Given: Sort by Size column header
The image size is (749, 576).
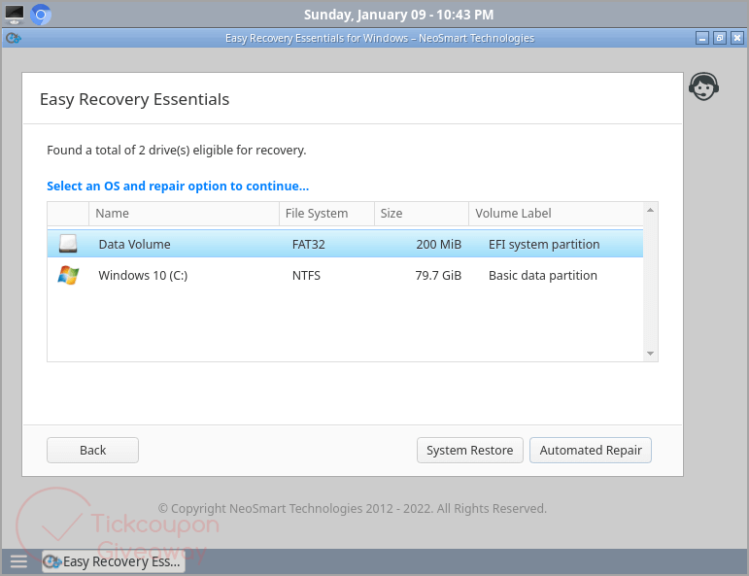Looking at the screenshot, I should pyautogui.click(x=422, y=214).
